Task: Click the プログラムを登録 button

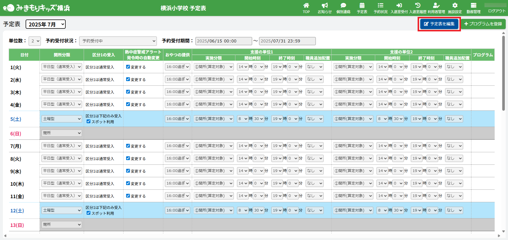Action: tap(483, 24)
